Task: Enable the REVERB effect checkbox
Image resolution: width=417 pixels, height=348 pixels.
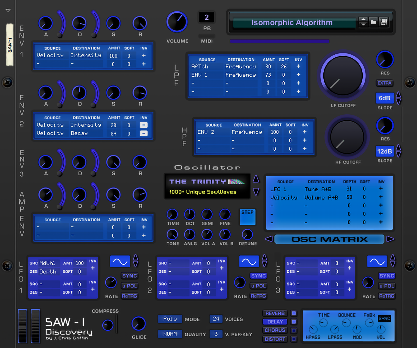Action: point(294,313)
